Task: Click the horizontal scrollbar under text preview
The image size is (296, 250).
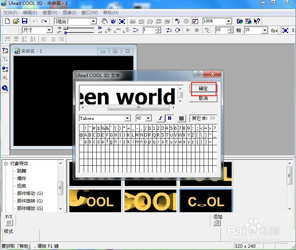Action: coord(138,108)
